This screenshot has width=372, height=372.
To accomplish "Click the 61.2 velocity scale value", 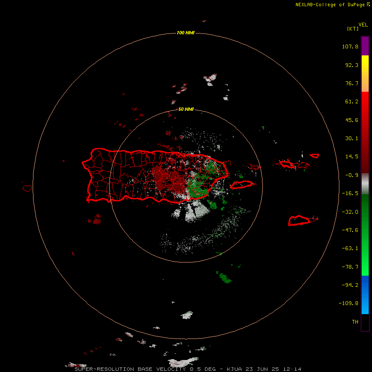I will click(x=352, y=102).
